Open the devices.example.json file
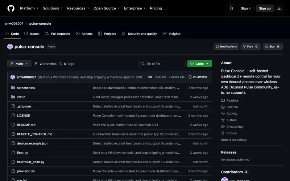This screenshot has width=290, height=181. 33,143
